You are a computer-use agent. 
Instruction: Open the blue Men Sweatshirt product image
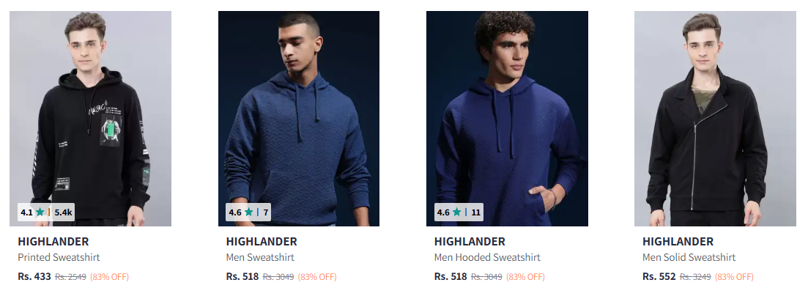(299, 119)
